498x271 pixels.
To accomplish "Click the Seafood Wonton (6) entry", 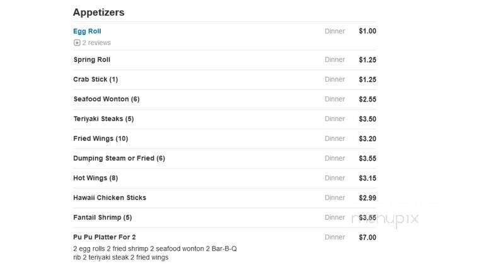I will (107, 99).
